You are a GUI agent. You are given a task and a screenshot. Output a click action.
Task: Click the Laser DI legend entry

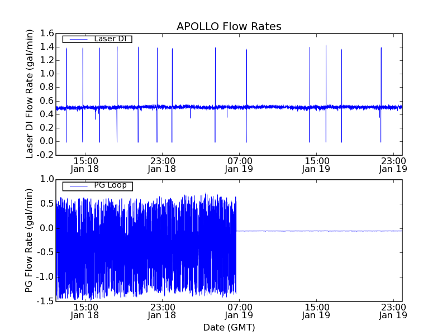97,39
